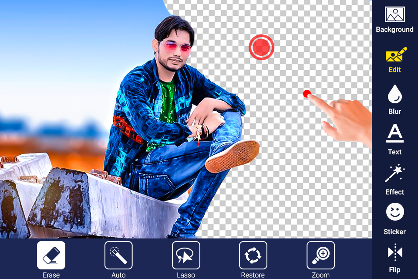Image resolution: width=418 pixels, height=279 pixels.
Task: Select the yellow Edit icon
Action: coord(396,55)
